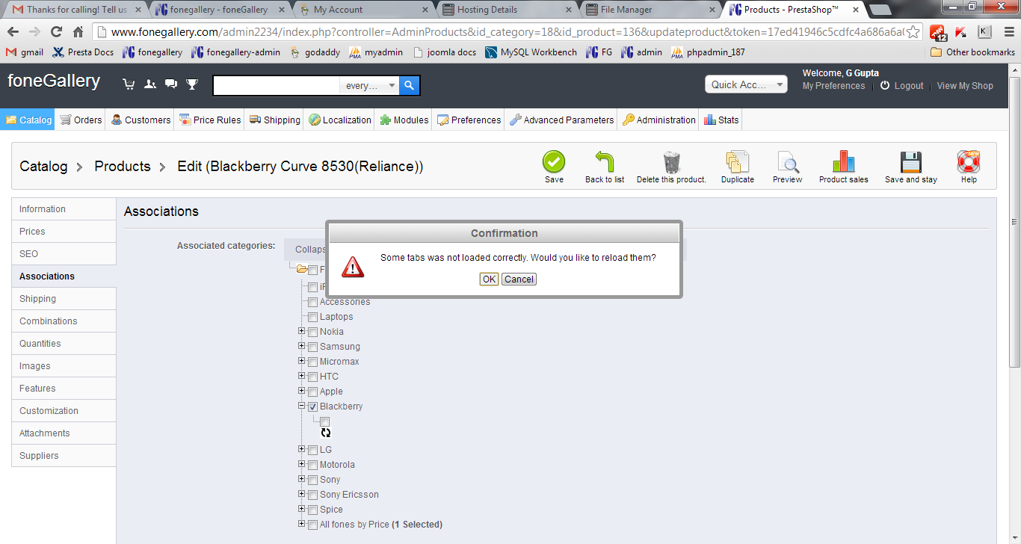Screen dimensions: 1021x544
Task: Click the K keyboard extension icon
Action: [984, 32]
